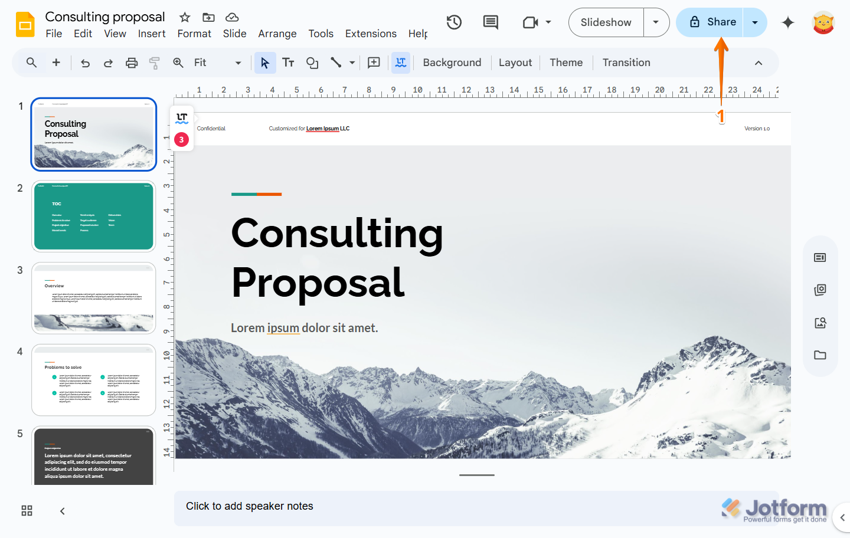Image resolution: width=850 pixels, height=538 pixels.
Task: Expand the Share options arrow
Action: click(x=755, y=22)
